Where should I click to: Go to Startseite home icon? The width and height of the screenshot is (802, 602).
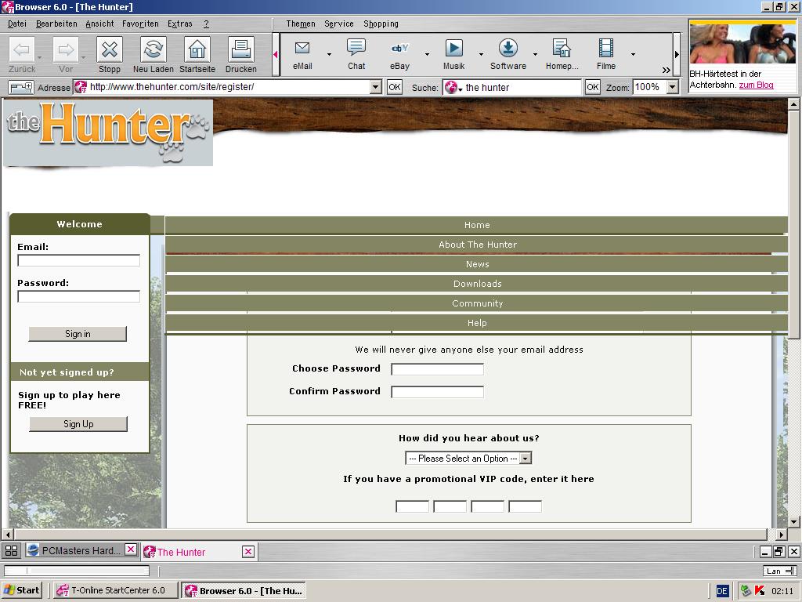tap(197, 50)
